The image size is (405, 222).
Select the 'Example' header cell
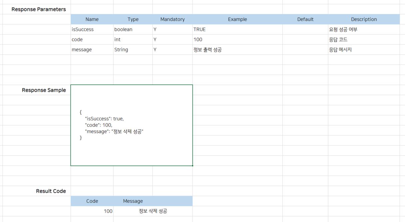point(237,19)
